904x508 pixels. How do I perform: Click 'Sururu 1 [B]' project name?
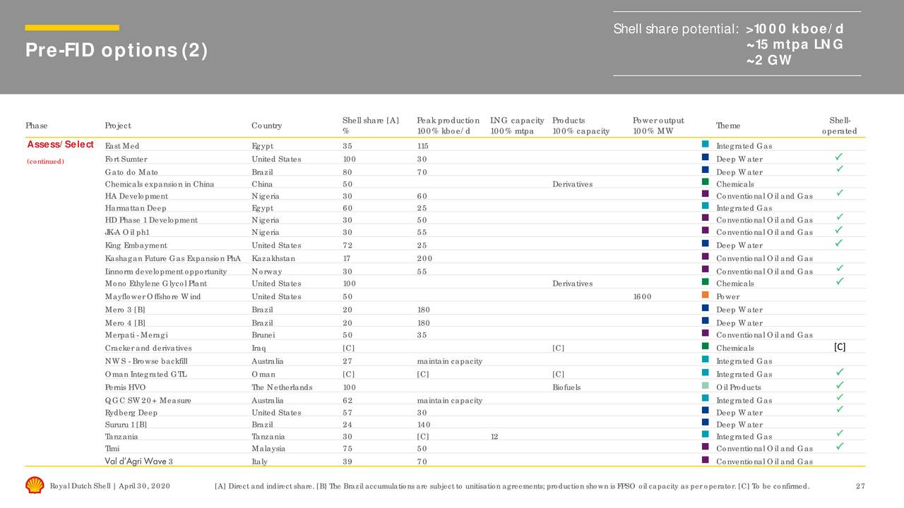(x=126, y=425)
